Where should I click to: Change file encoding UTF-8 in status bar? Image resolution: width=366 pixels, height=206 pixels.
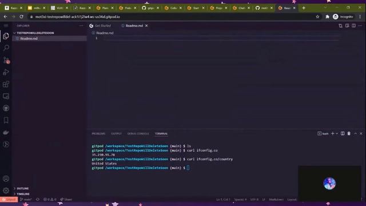coord(254,200)
